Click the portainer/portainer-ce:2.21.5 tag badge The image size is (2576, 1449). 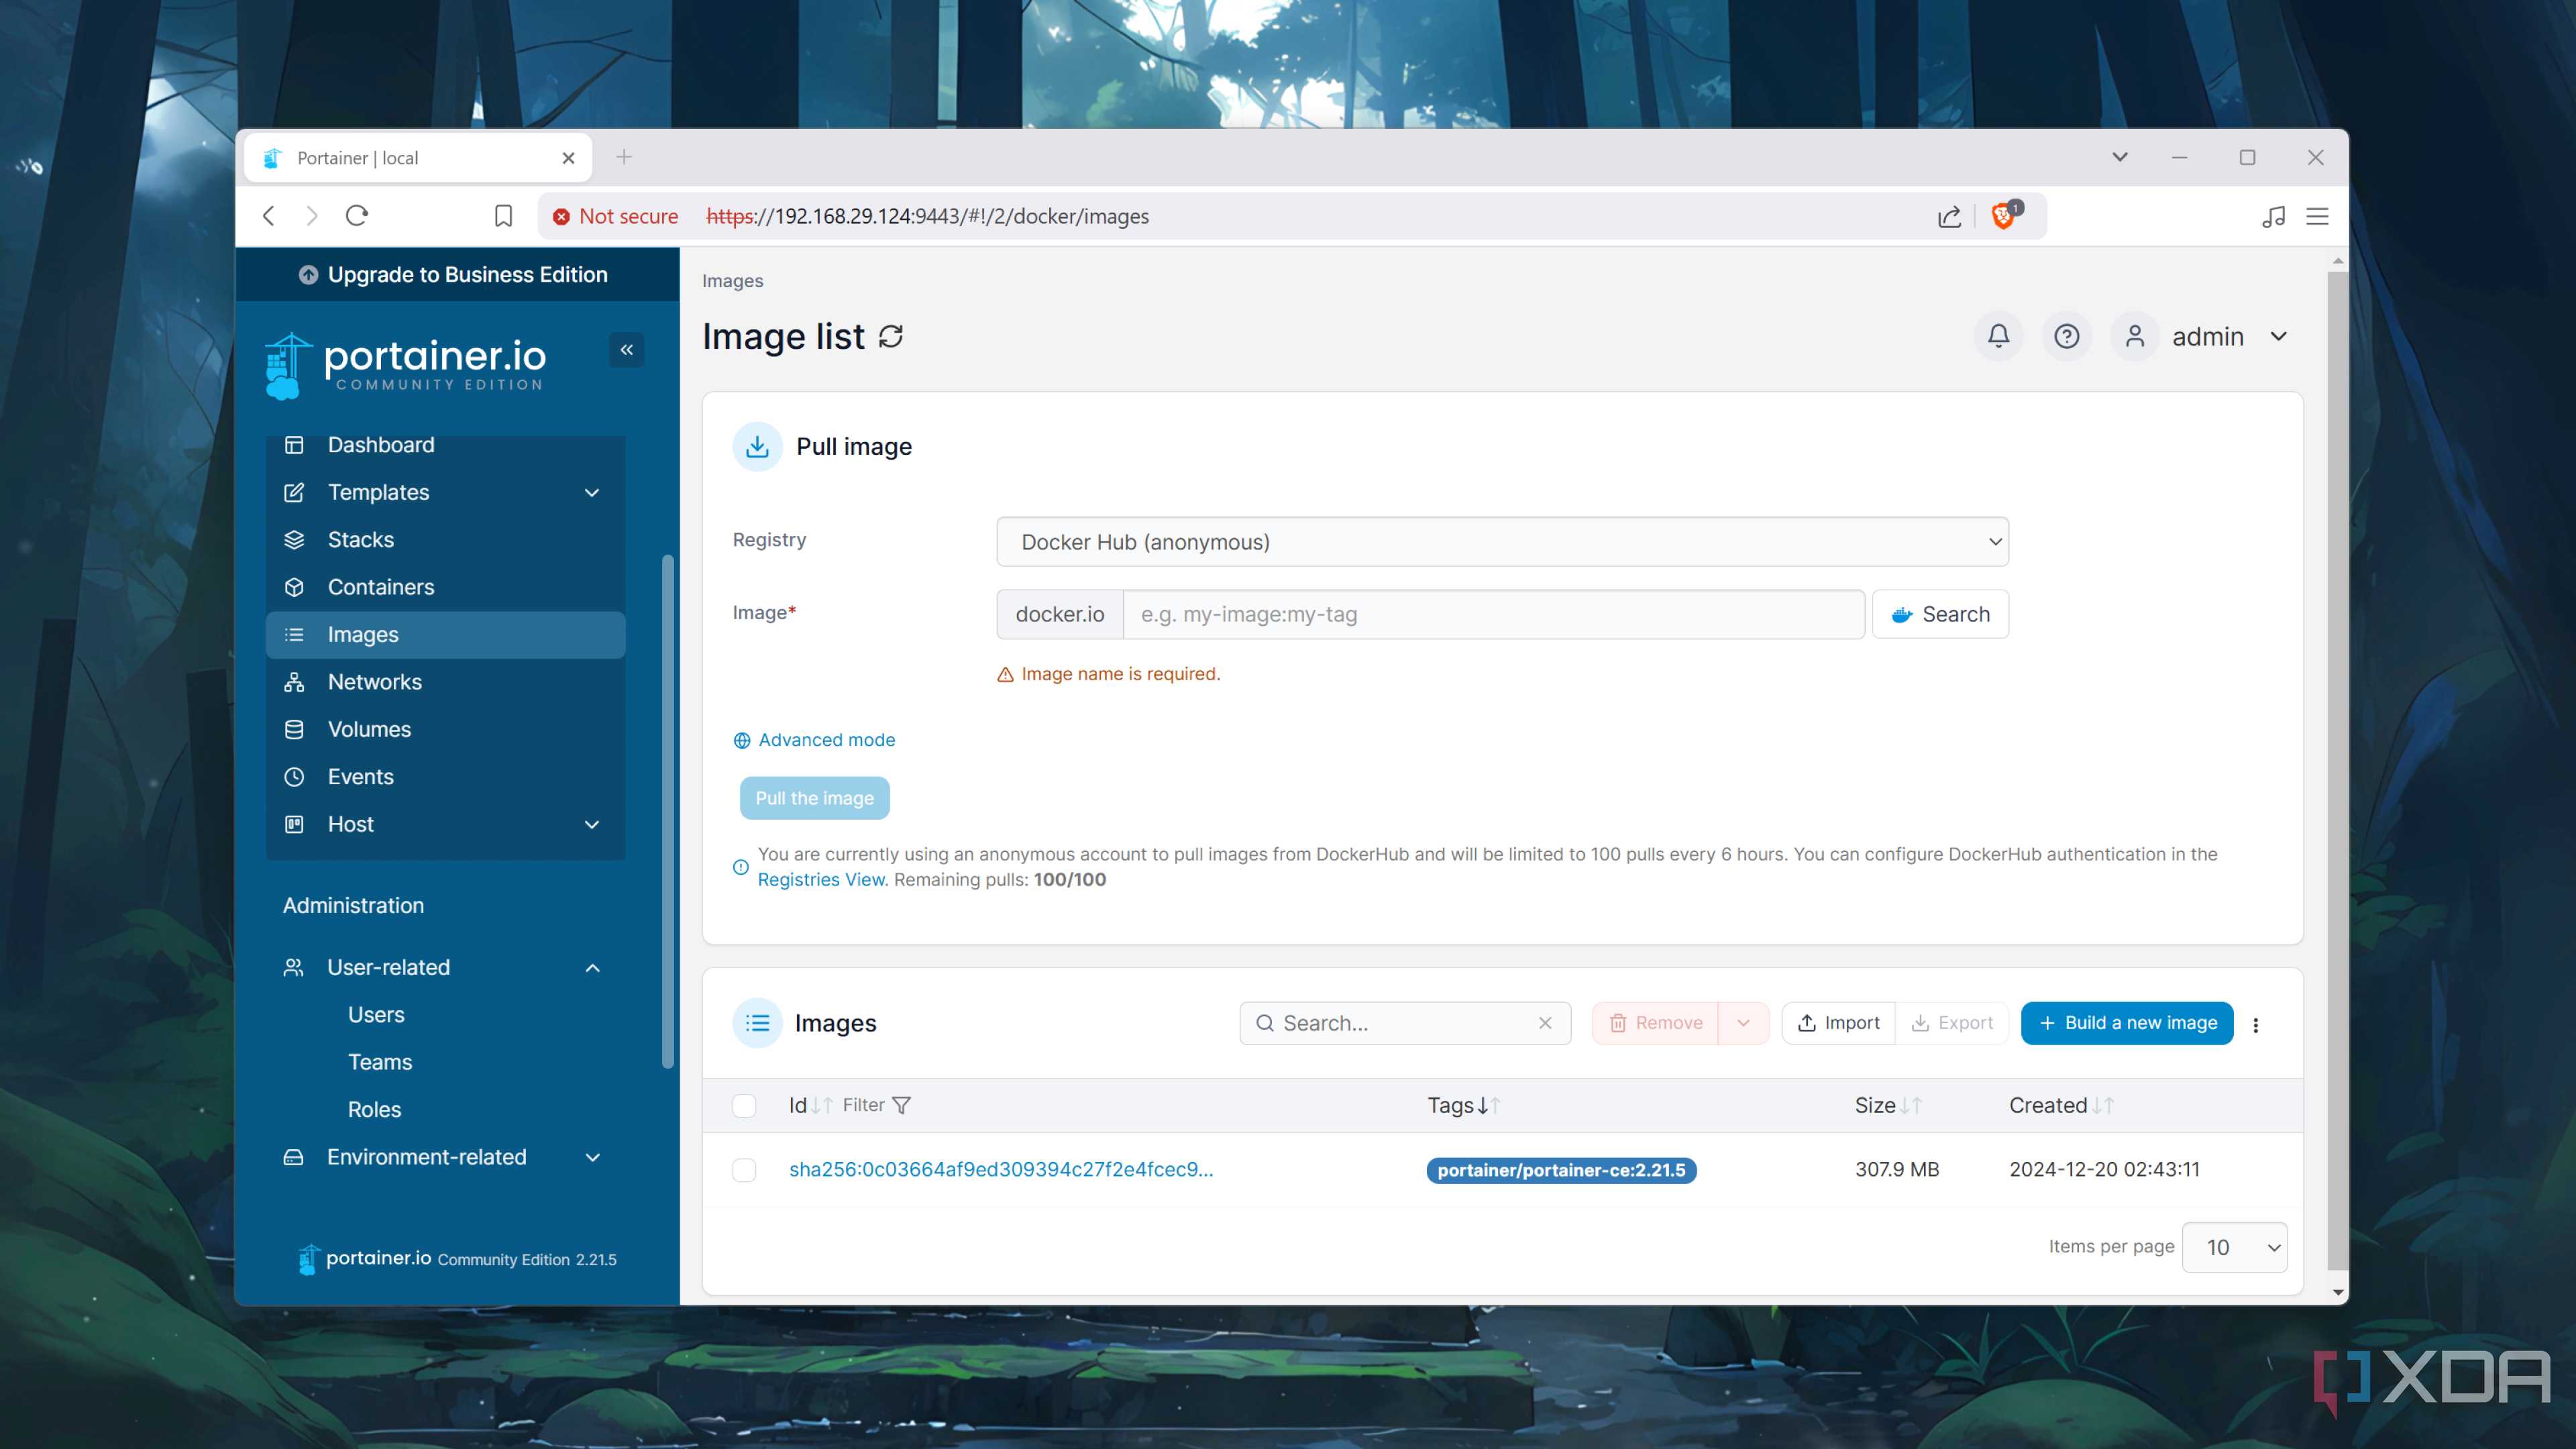point(1561,1170)
